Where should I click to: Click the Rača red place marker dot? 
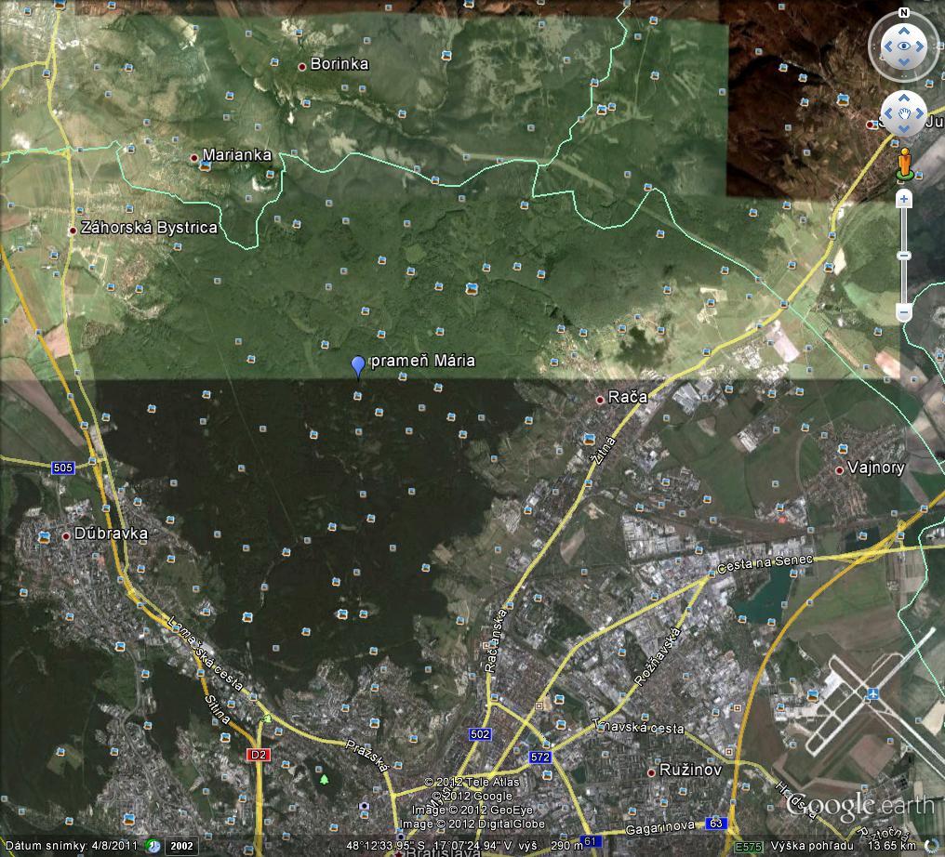click(x=600, y=400)
